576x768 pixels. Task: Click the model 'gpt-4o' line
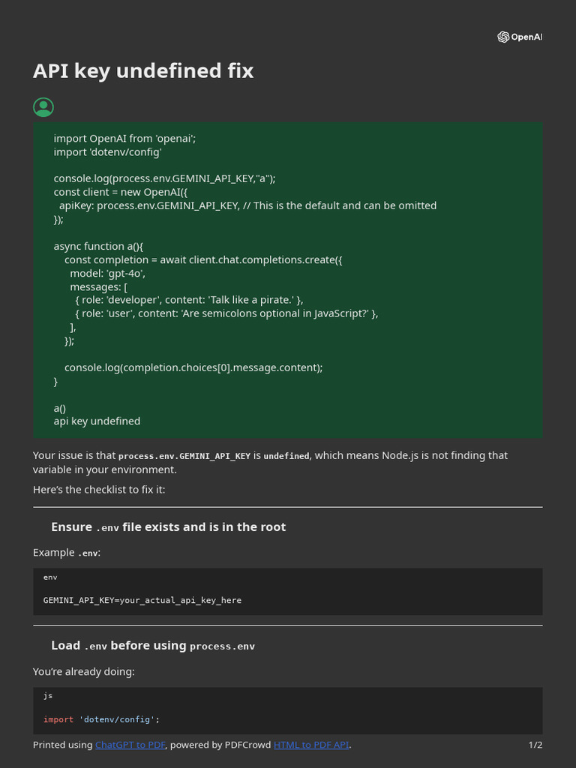click(x=107, y=273)
